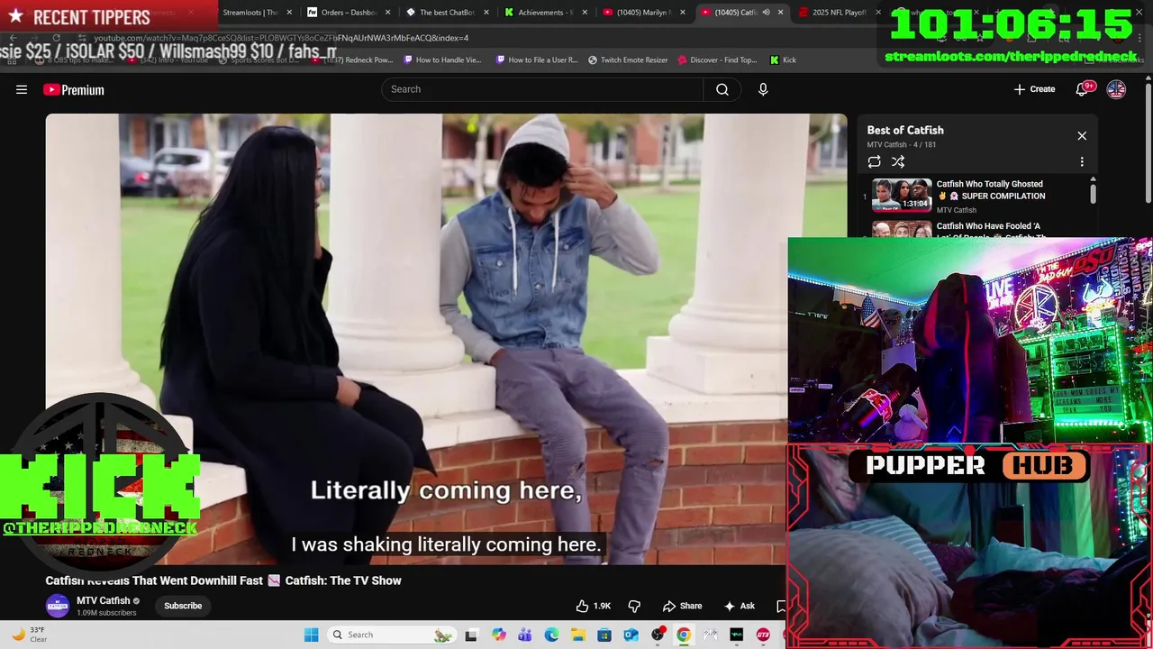Screen dimensions: 1153x649
Task: Open the 33°F Clear weather widget
Action: [x=29, y=635]
